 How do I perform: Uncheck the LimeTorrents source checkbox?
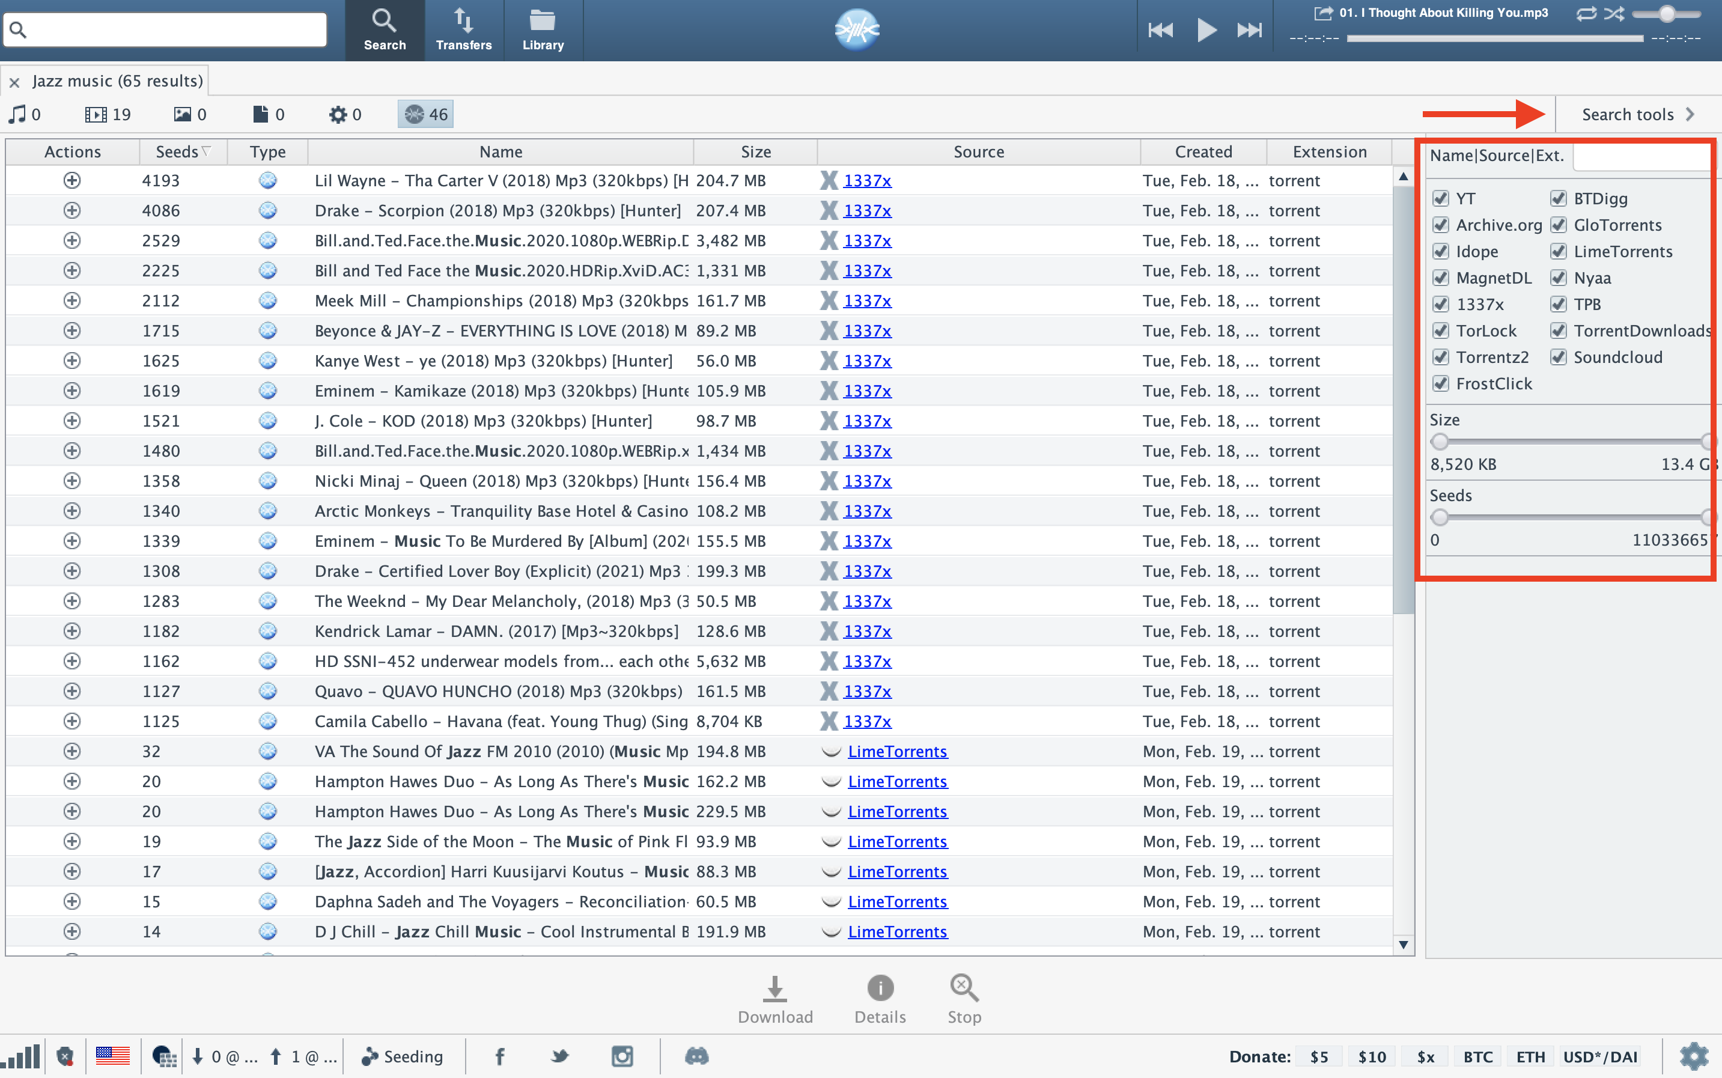pyautogui.click(x=1558, y=251)
